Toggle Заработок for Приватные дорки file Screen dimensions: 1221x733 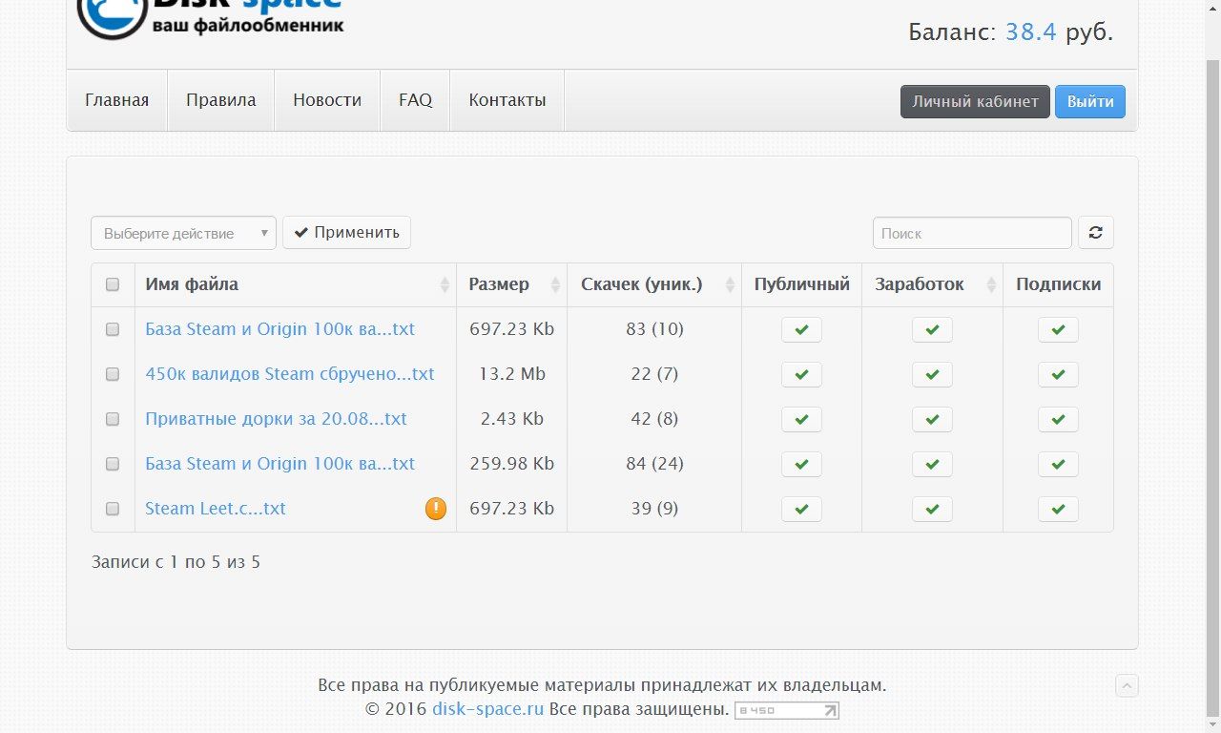tap(932, 419)
